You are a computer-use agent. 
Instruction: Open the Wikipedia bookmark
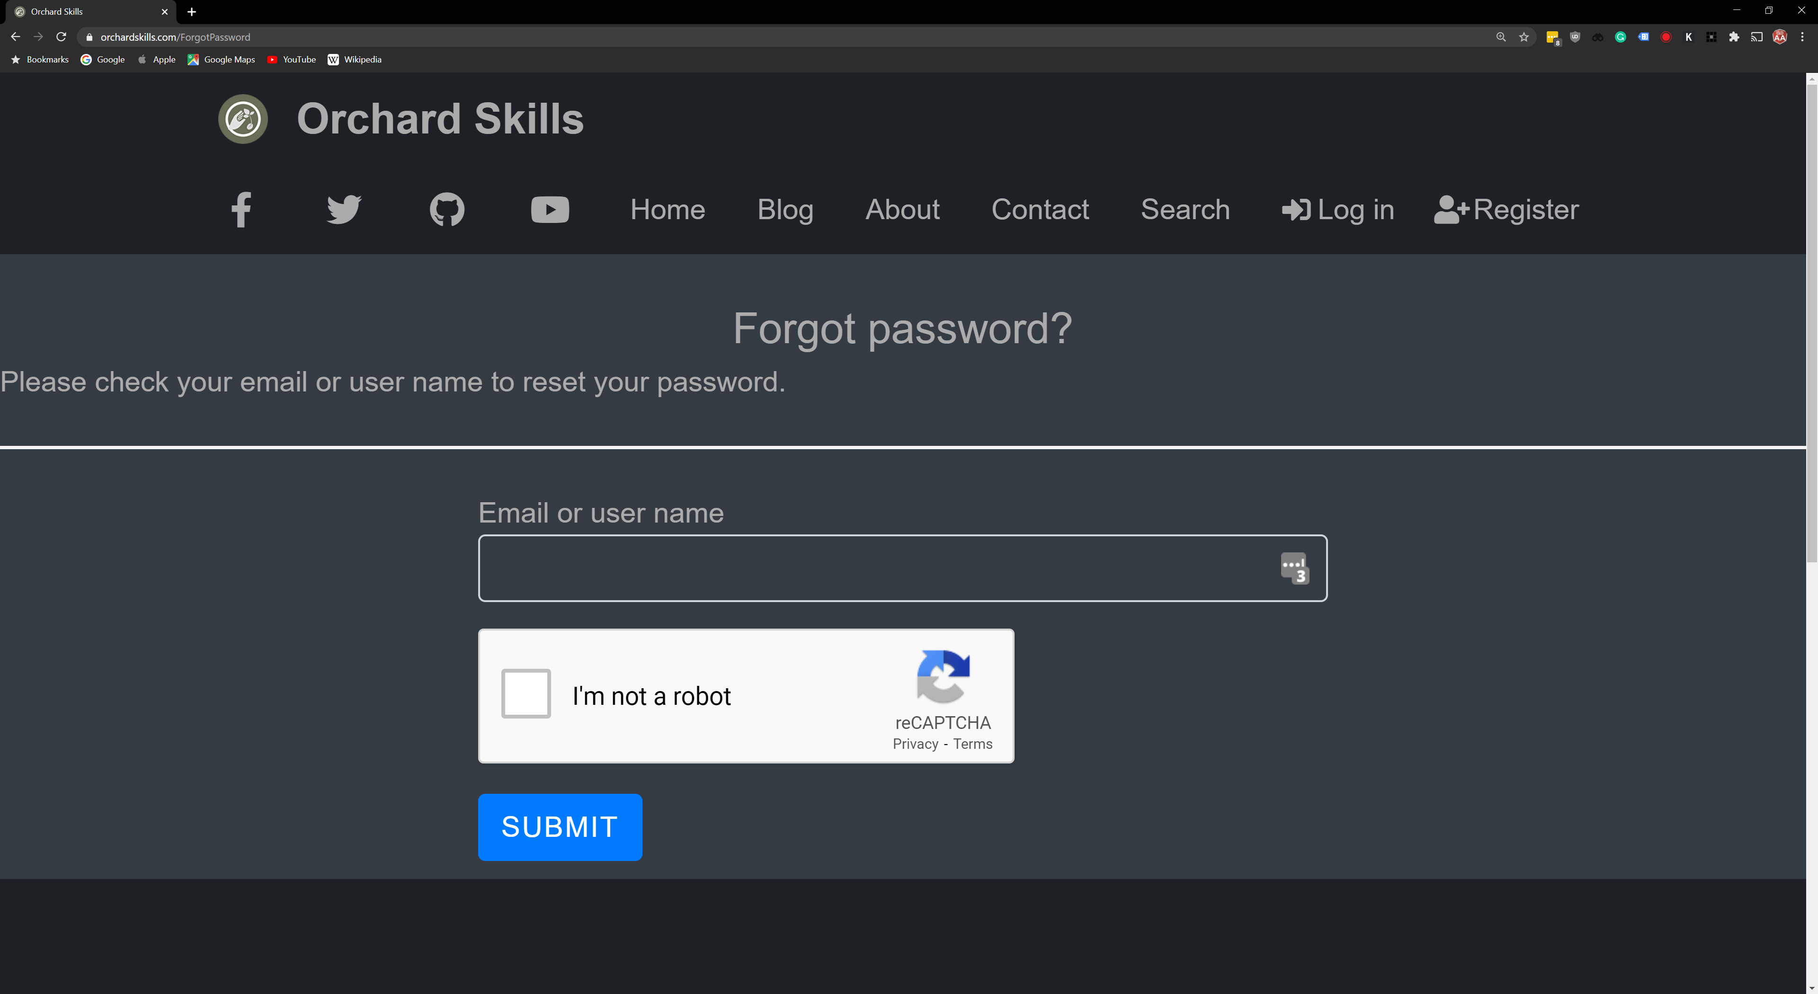tap(354, 59)
